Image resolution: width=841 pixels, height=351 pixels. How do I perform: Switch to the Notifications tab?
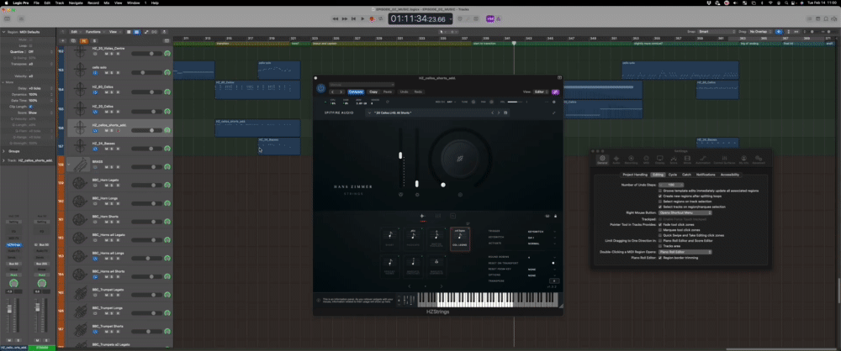(706, 175)
